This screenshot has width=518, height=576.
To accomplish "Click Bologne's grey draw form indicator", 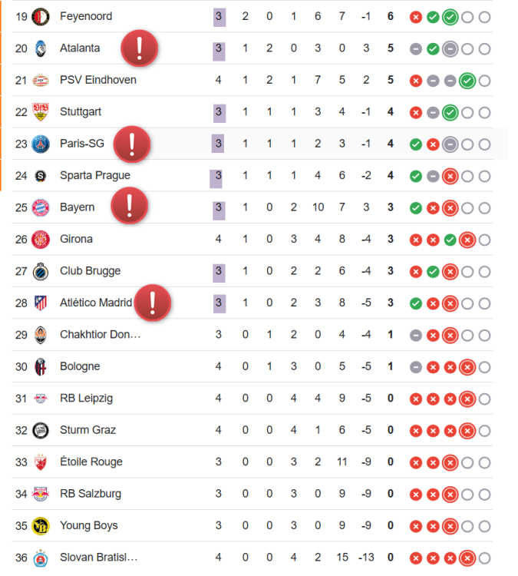I will [416, 367].
